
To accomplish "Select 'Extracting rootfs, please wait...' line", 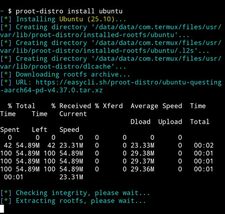I will (x=73, y=201).
